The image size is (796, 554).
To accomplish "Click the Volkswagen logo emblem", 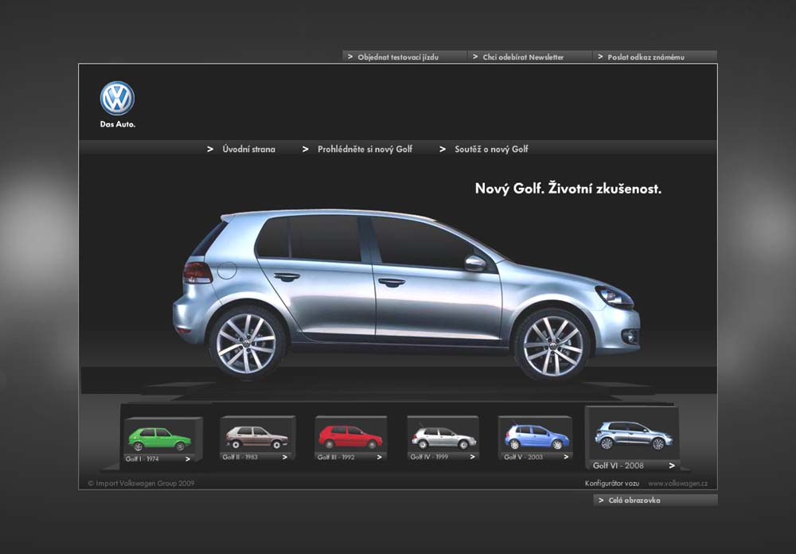I will tap(117, 99).
